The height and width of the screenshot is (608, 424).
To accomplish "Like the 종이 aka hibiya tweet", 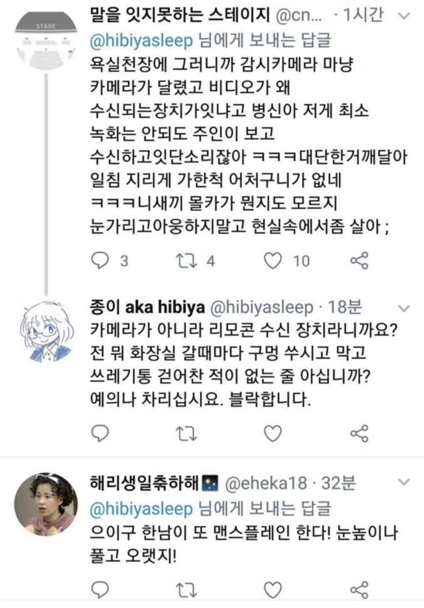I will pos(272,434).
